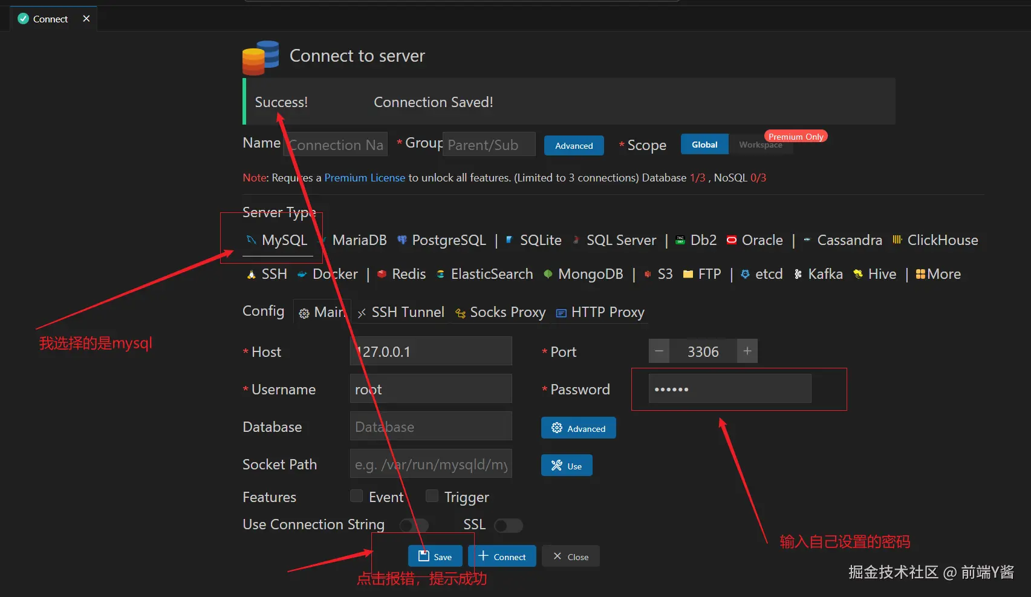Click the Username input field
The width and height of the screenshot is (1031, 597).
point(431,389)
